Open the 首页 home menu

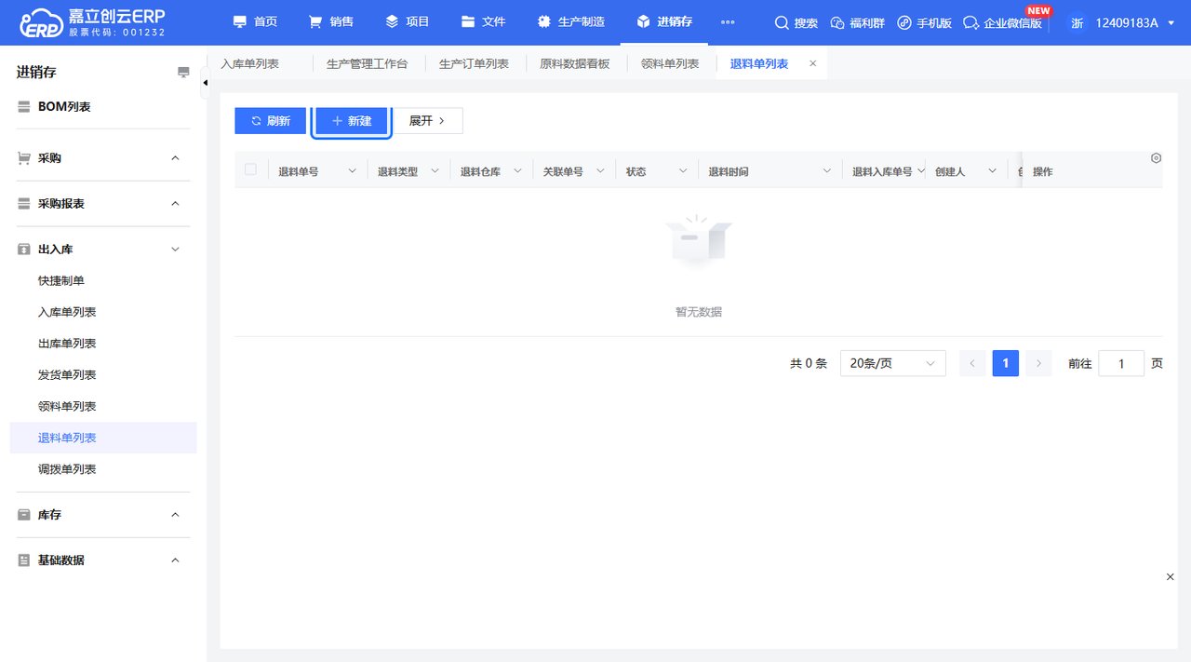tap(254, 22)
